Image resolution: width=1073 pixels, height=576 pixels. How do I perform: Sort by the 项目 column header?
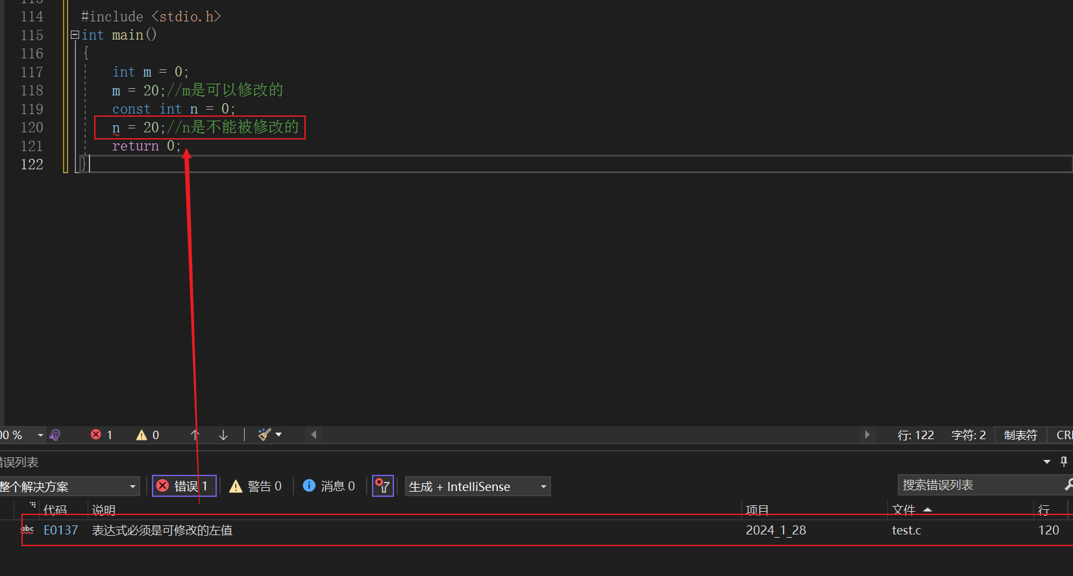pyautogui.click(x=757, y=510)
